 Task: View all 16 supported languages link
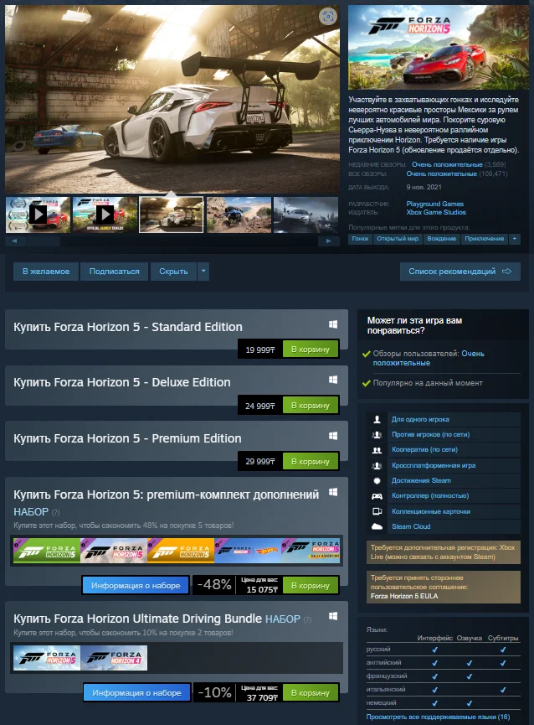(438, 717)
